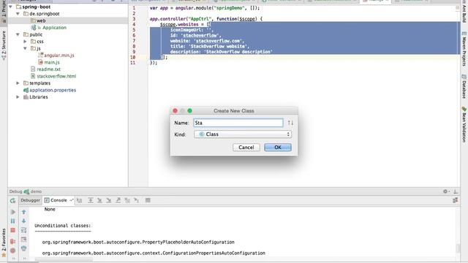The image size is (468, 263).
Task: Open View Breakpoints icon in debug sidebar
Action: point(12,241)
